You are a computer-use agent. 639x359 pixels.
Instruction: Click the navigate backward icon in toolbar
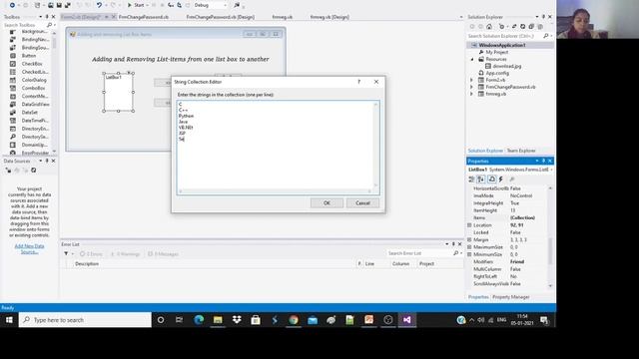(12, 5)
